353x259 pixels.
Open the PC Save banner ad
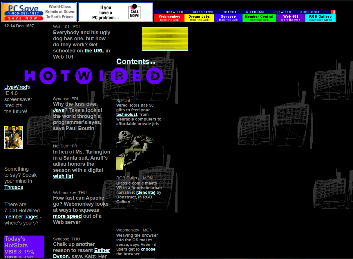(x=39, y=12)
